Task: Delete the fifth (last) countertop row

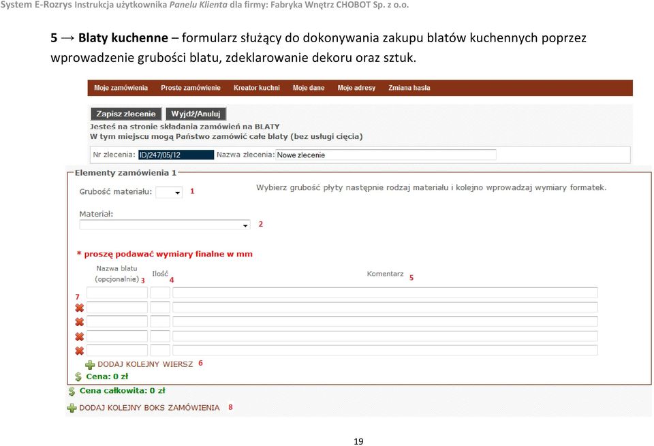Action: coord(79,351)
